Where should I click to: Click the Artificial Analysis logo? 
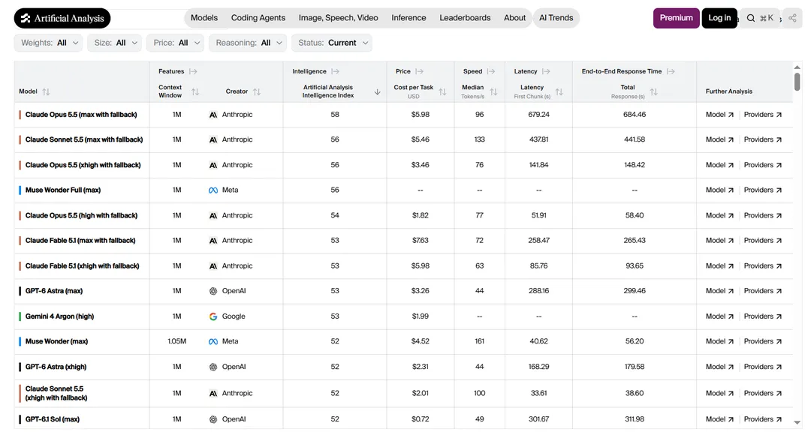[x=62, y=18]
